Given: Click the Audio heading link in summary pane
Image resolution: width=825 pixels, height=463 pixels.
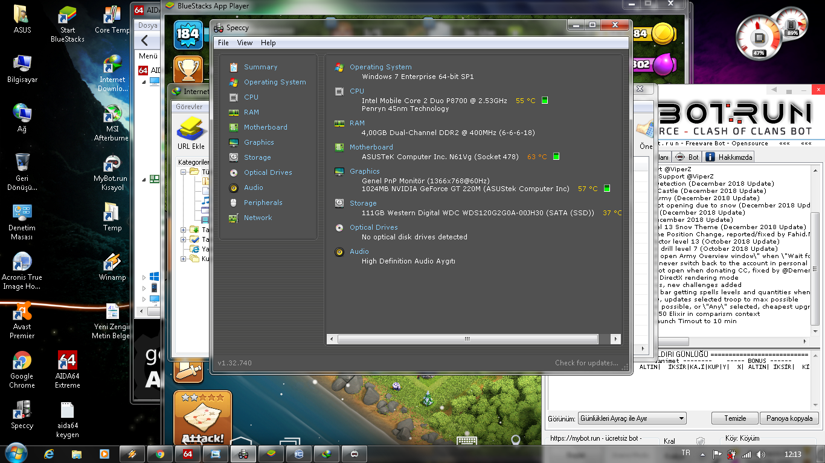Looking at the screenshot, I should 359,251.
